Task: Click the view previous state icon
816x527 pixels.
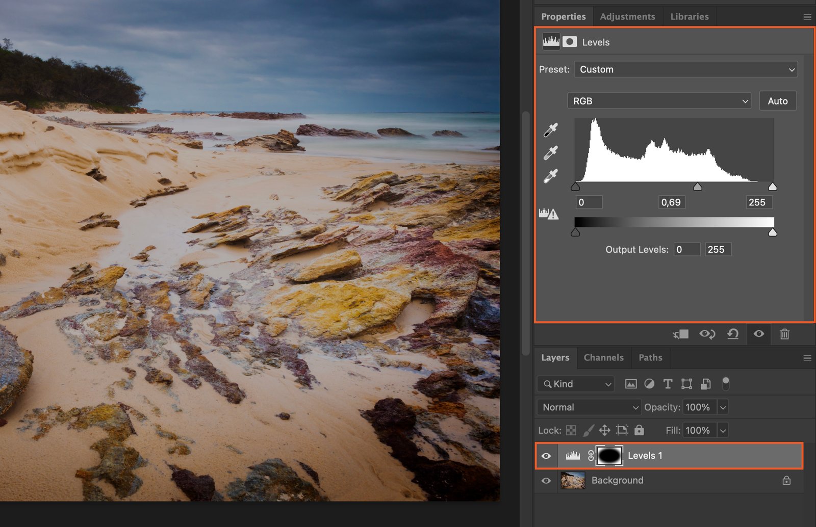Action: [707, 334]
